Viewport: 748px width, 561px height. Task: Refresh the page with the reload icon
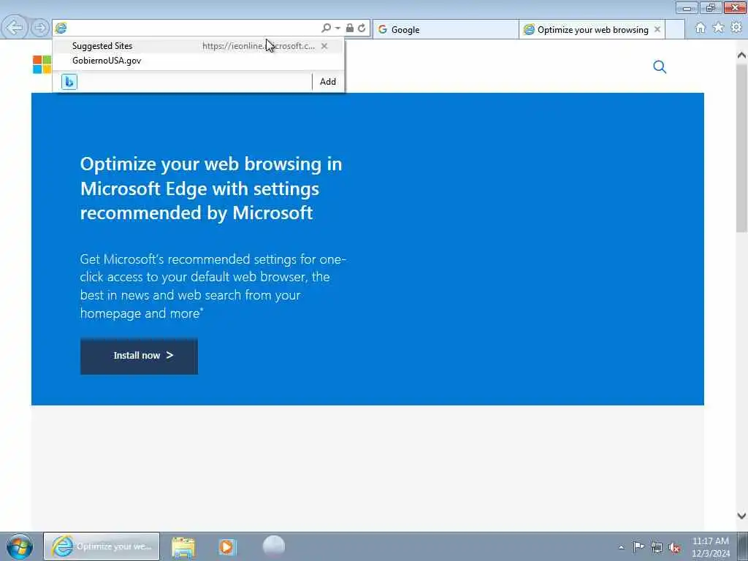tap(362, 28)
